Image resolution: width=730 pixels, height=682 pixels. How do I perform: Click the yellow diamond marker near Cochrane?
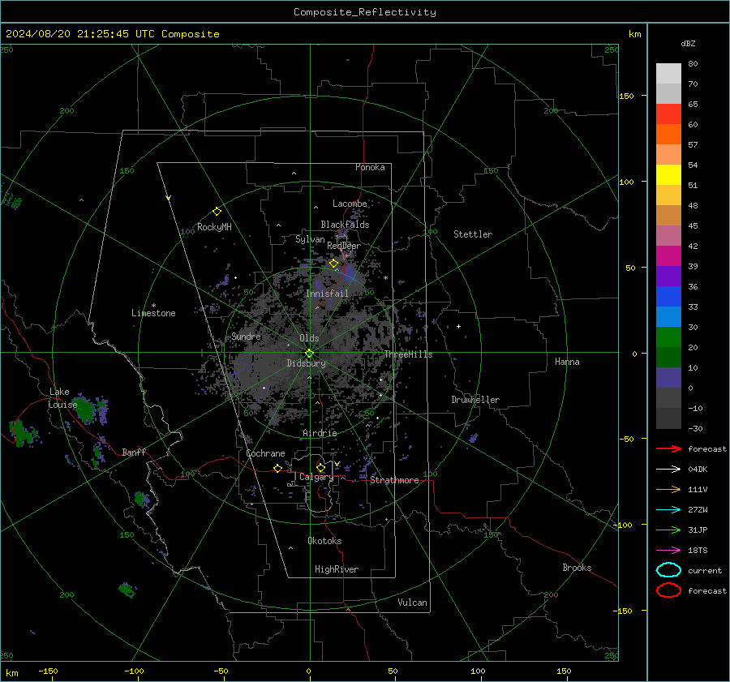point(277,468)
